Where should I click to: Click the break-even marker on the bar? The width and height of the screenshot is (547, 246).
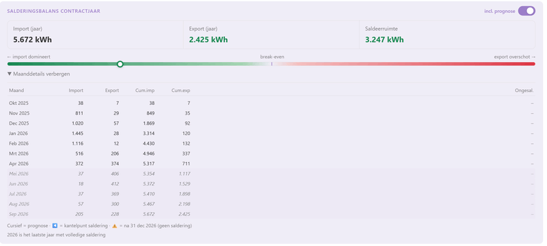(271, 64)
